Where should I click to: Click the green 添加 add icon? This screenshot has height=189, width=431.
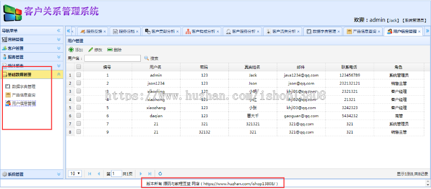(x=71, y=50)
